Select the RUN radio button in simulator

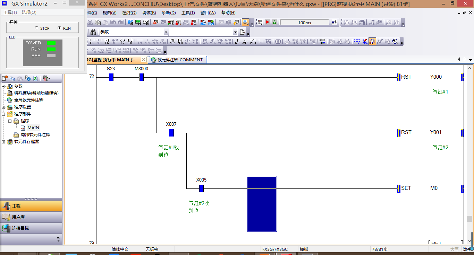(x=59, y=28)
